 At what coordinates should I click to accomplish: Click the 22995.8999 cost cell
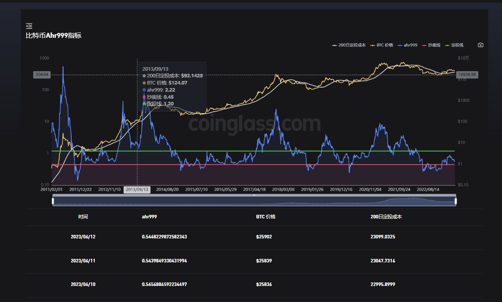[x=383, y=284]
